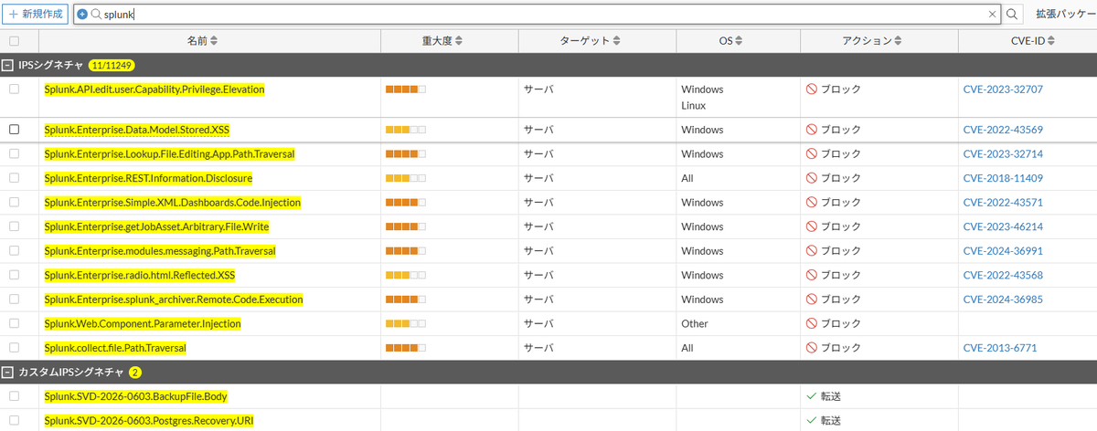Check REST.Information.Disclosure row checkbox
The height and width of the screenshot is (431, 1097).
click(14, 178)
